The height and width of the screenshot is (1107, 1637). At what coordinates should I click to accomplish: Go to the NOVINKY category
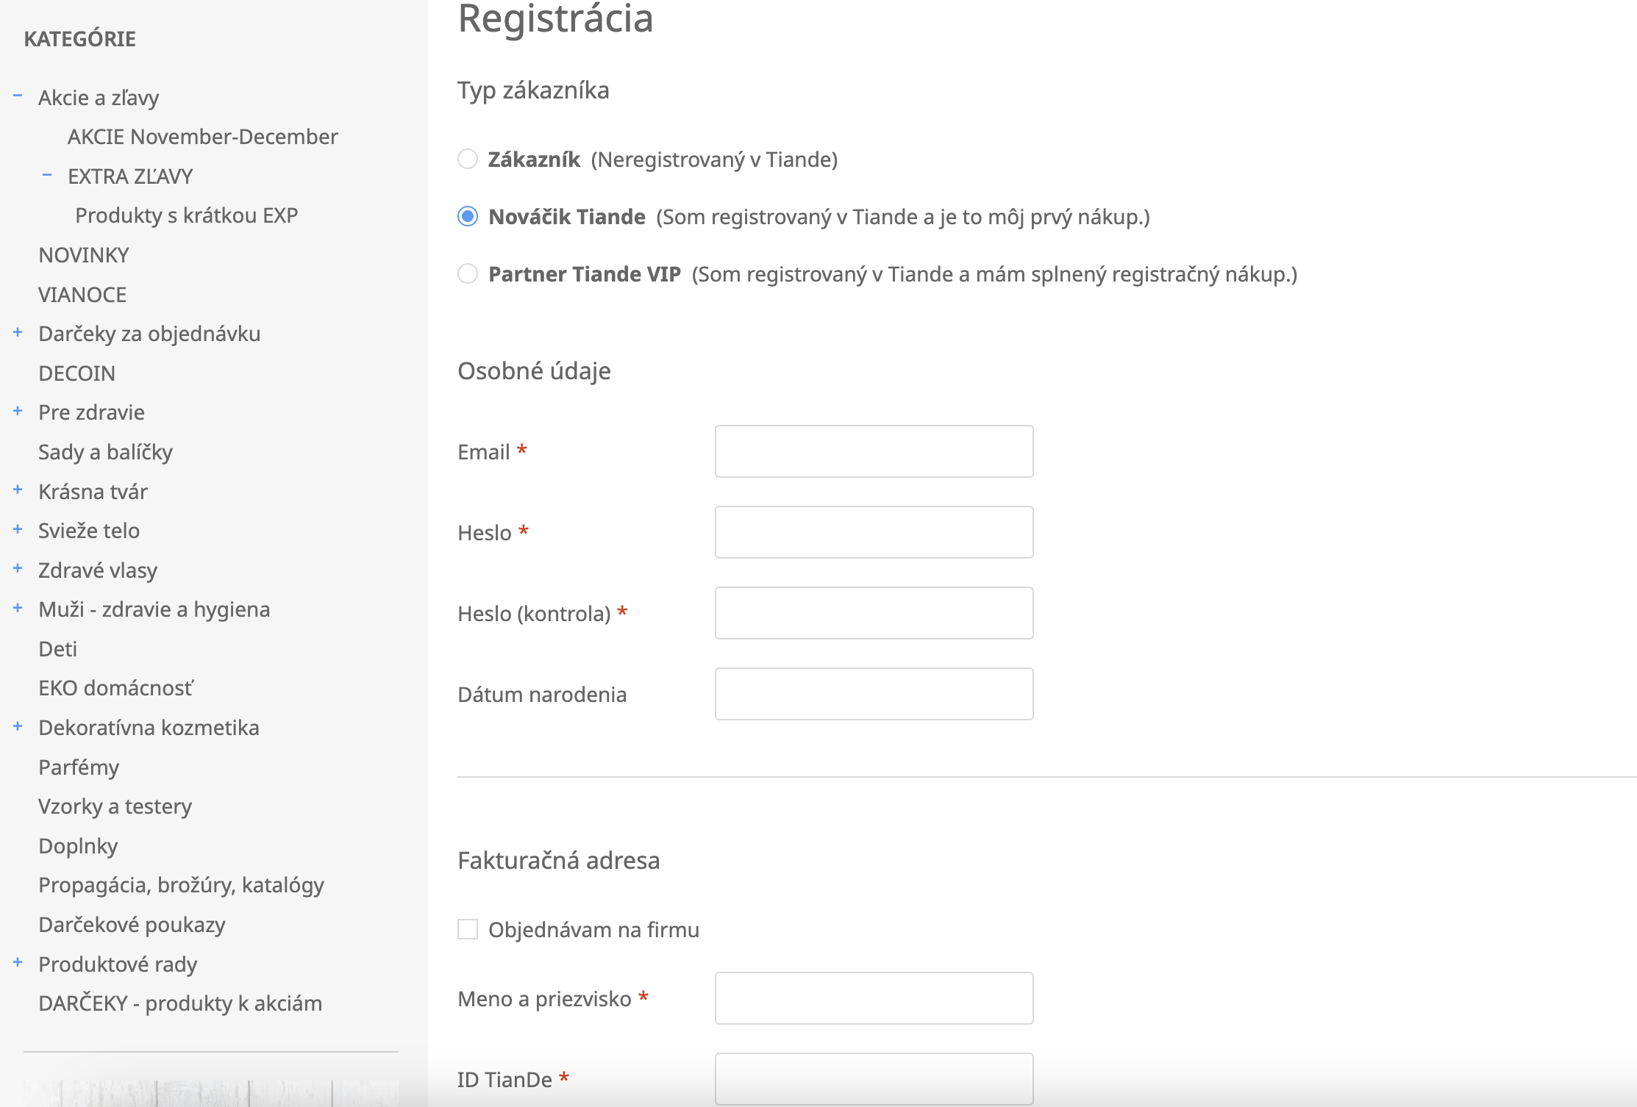pos(84,255)
